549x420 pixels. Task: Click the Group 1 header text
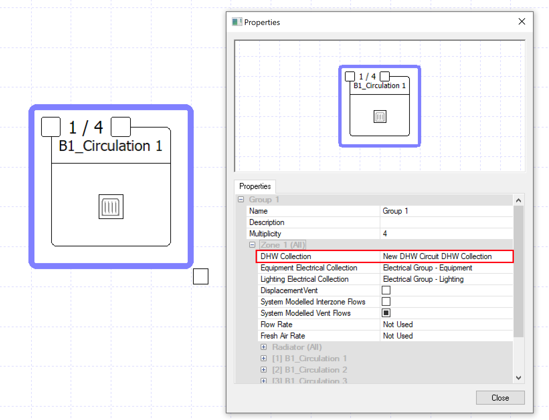(x=264, y=200)
